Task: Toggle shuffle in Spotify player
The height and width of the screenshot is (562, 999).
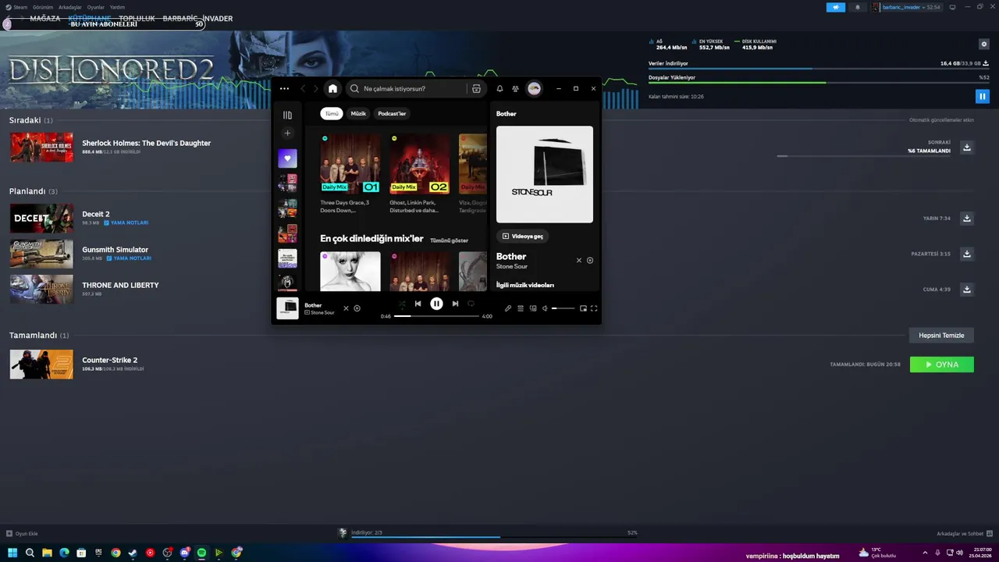Action: pyautogui.click(x=402, y=304)
